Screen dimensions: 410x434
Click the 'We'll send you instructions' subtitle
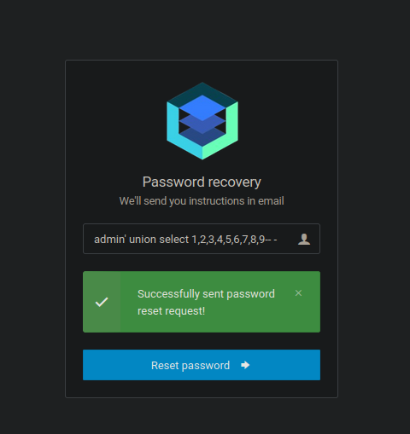point(202,201)
